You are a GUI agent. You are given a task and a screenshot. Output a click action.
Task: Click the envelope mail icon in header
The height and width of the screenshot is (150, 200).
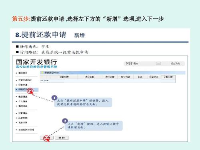coord(158,63)
